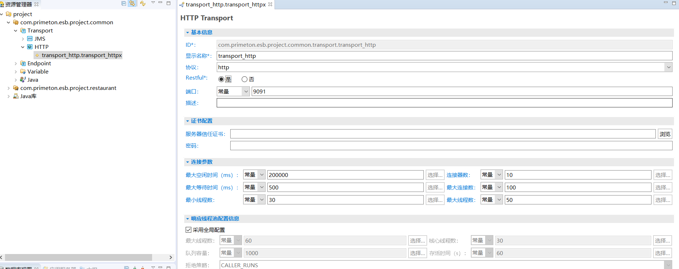Click 选择... button next to 连接器数

pyautogui.click(x=662, y=175)
